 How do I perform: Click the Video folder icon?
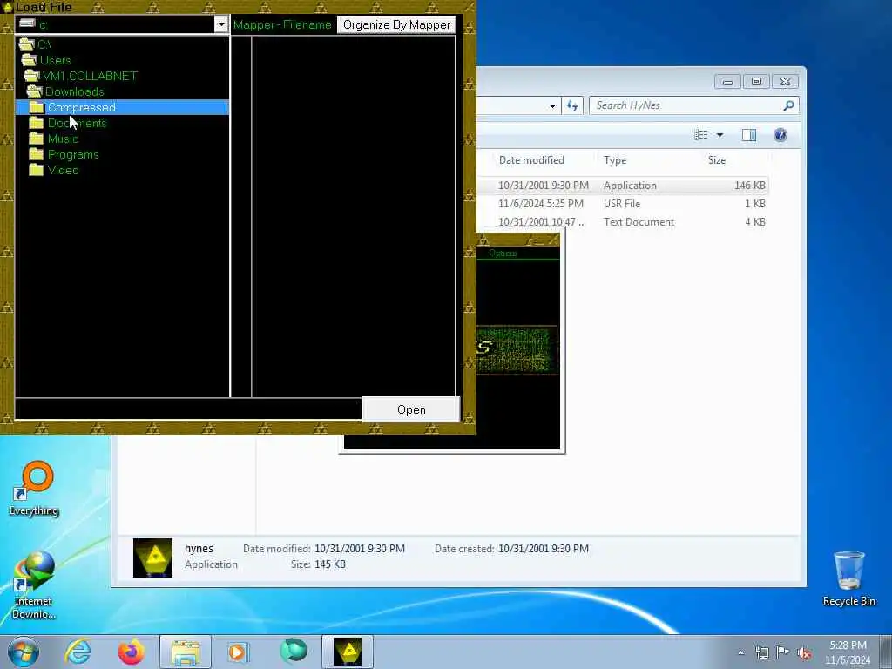click(37, 170)
